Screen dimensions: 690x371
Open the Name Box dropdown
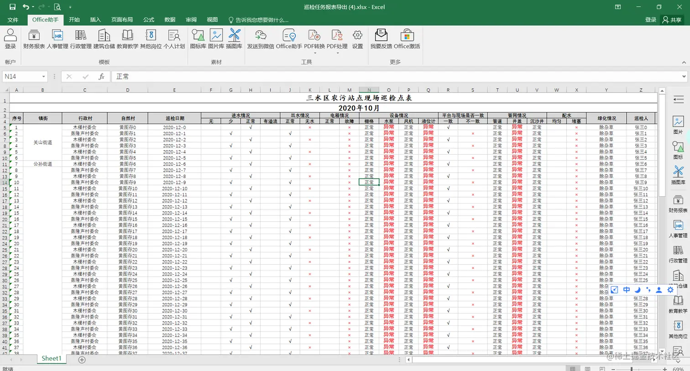(x=43, y=77)
